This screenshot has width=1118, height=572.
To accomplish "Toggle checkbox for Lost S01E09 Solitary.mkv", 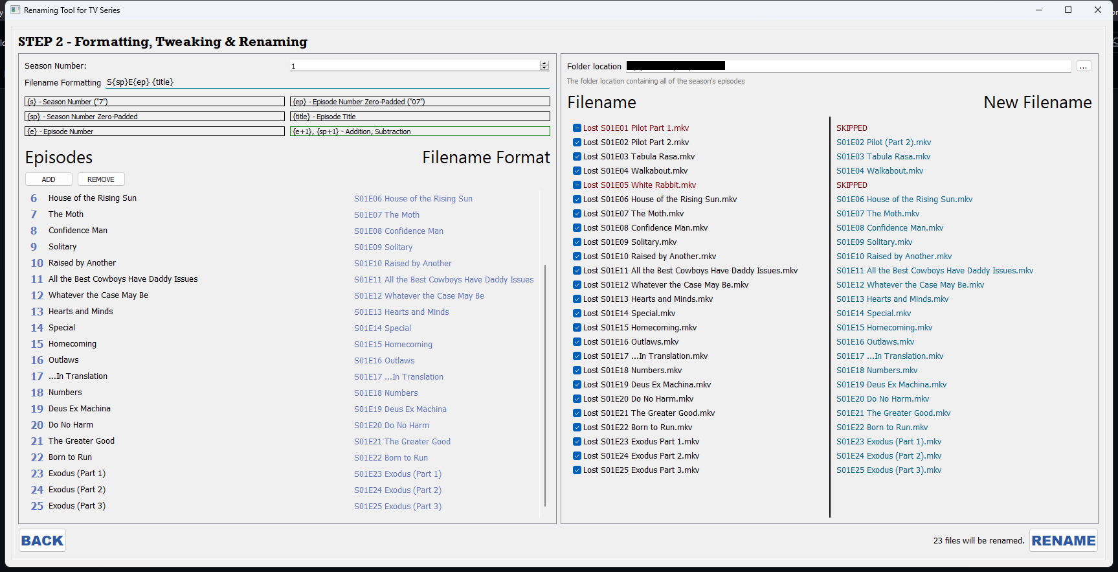I will (x=577, y=242).
